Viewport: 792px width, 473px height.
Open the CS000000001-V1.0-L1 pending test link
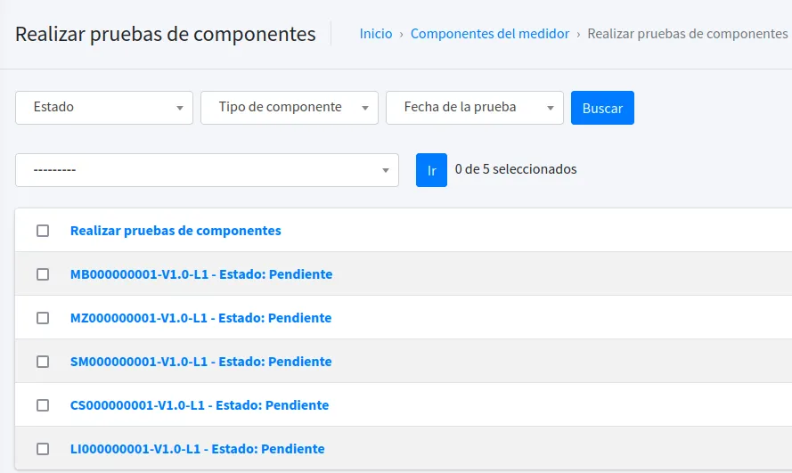tap(200, 405)
